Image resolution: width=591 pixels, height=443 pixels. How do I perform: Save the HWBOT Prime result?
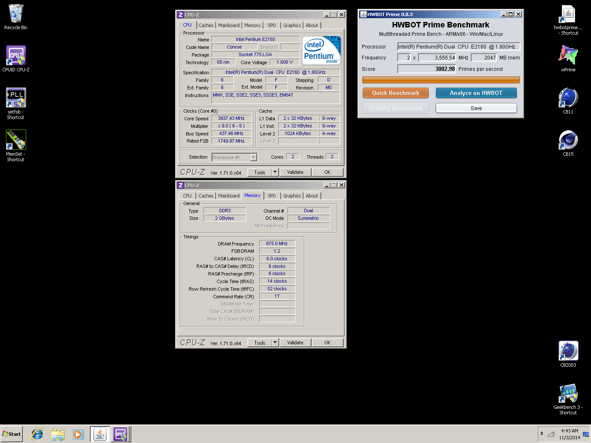coord(476,108)
